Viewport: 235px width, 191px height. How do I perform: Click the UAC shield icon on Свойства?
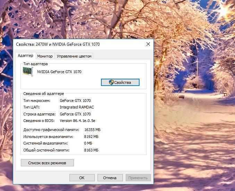coord(111,83)
